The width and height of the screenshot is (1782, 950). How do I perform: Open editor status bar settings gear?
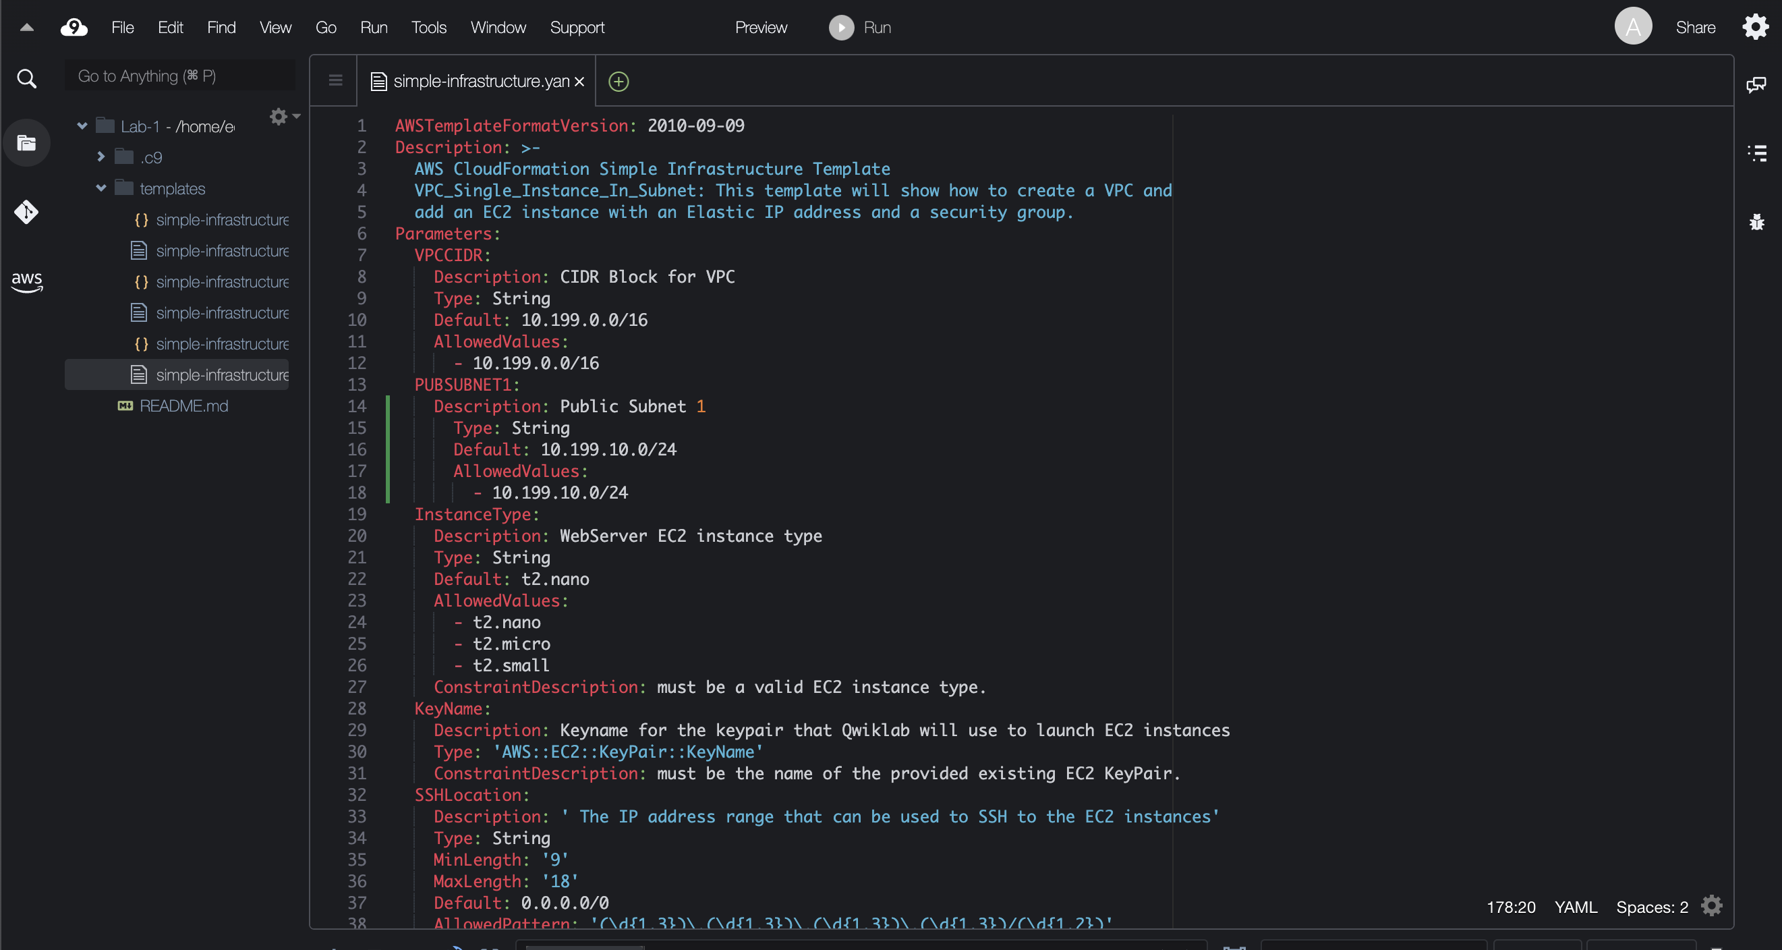tap(1711, 905)
